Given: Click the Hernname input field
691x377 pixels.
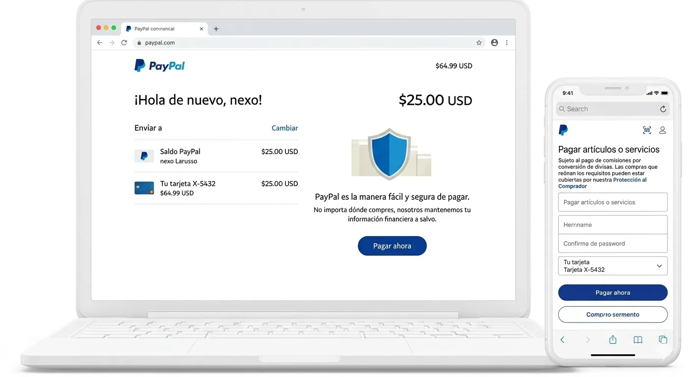Looking at the screenshot, I should [613, 225].
